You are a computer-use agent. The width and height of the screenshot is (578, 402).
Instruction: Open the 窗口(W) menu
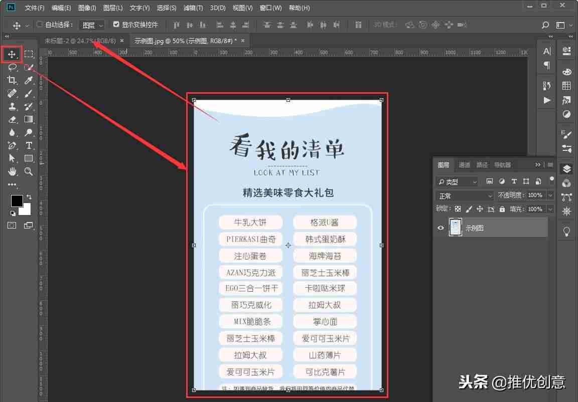coord(270,8)
